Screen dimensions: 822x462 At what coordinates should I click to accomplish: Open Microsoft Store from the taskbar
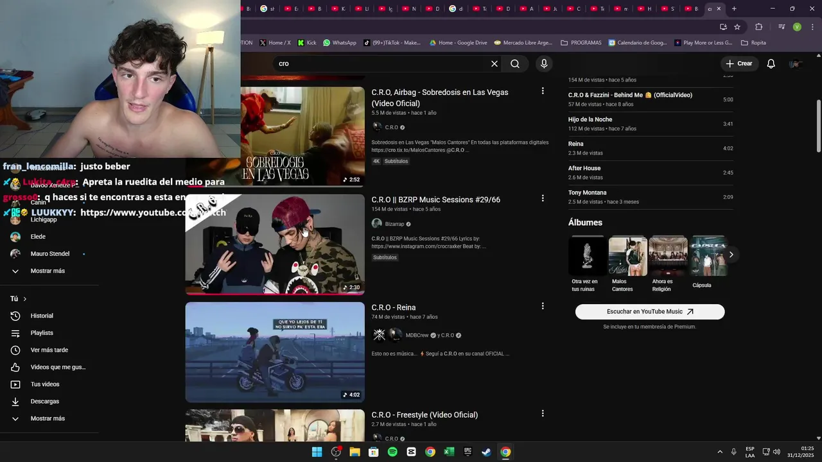tap(373, 452)
